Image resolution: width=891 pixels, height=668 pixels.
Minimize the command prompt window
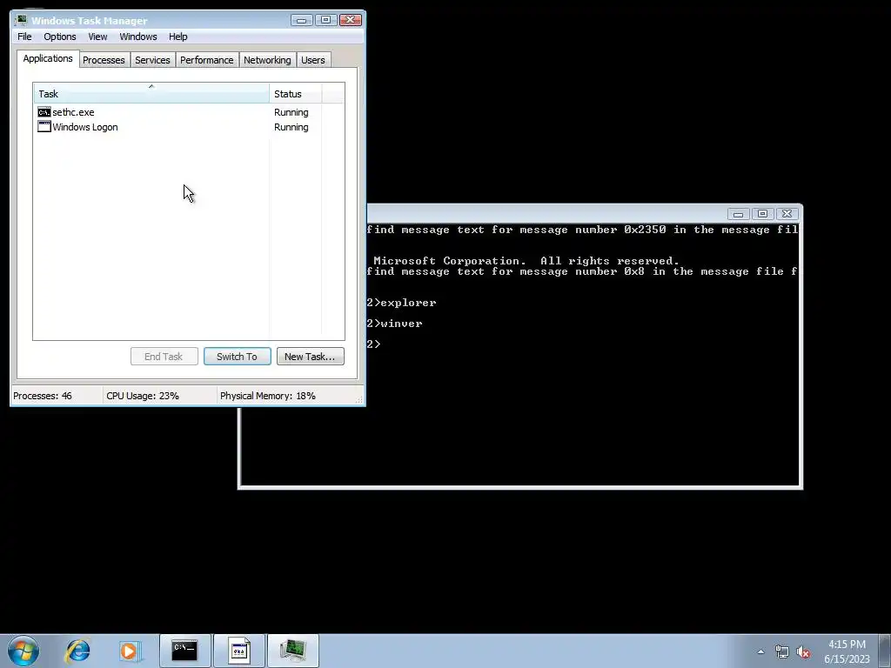pos(738,214)
